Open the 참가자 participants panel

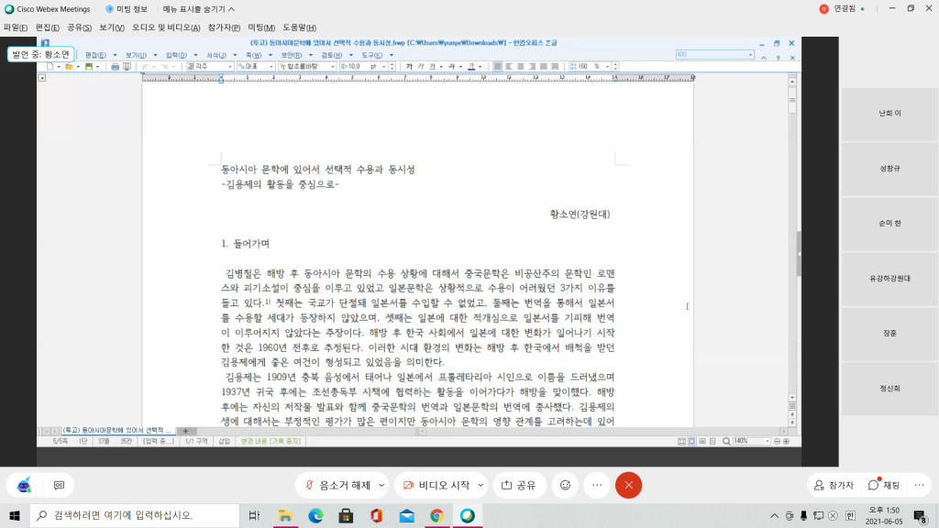point(834,485)
